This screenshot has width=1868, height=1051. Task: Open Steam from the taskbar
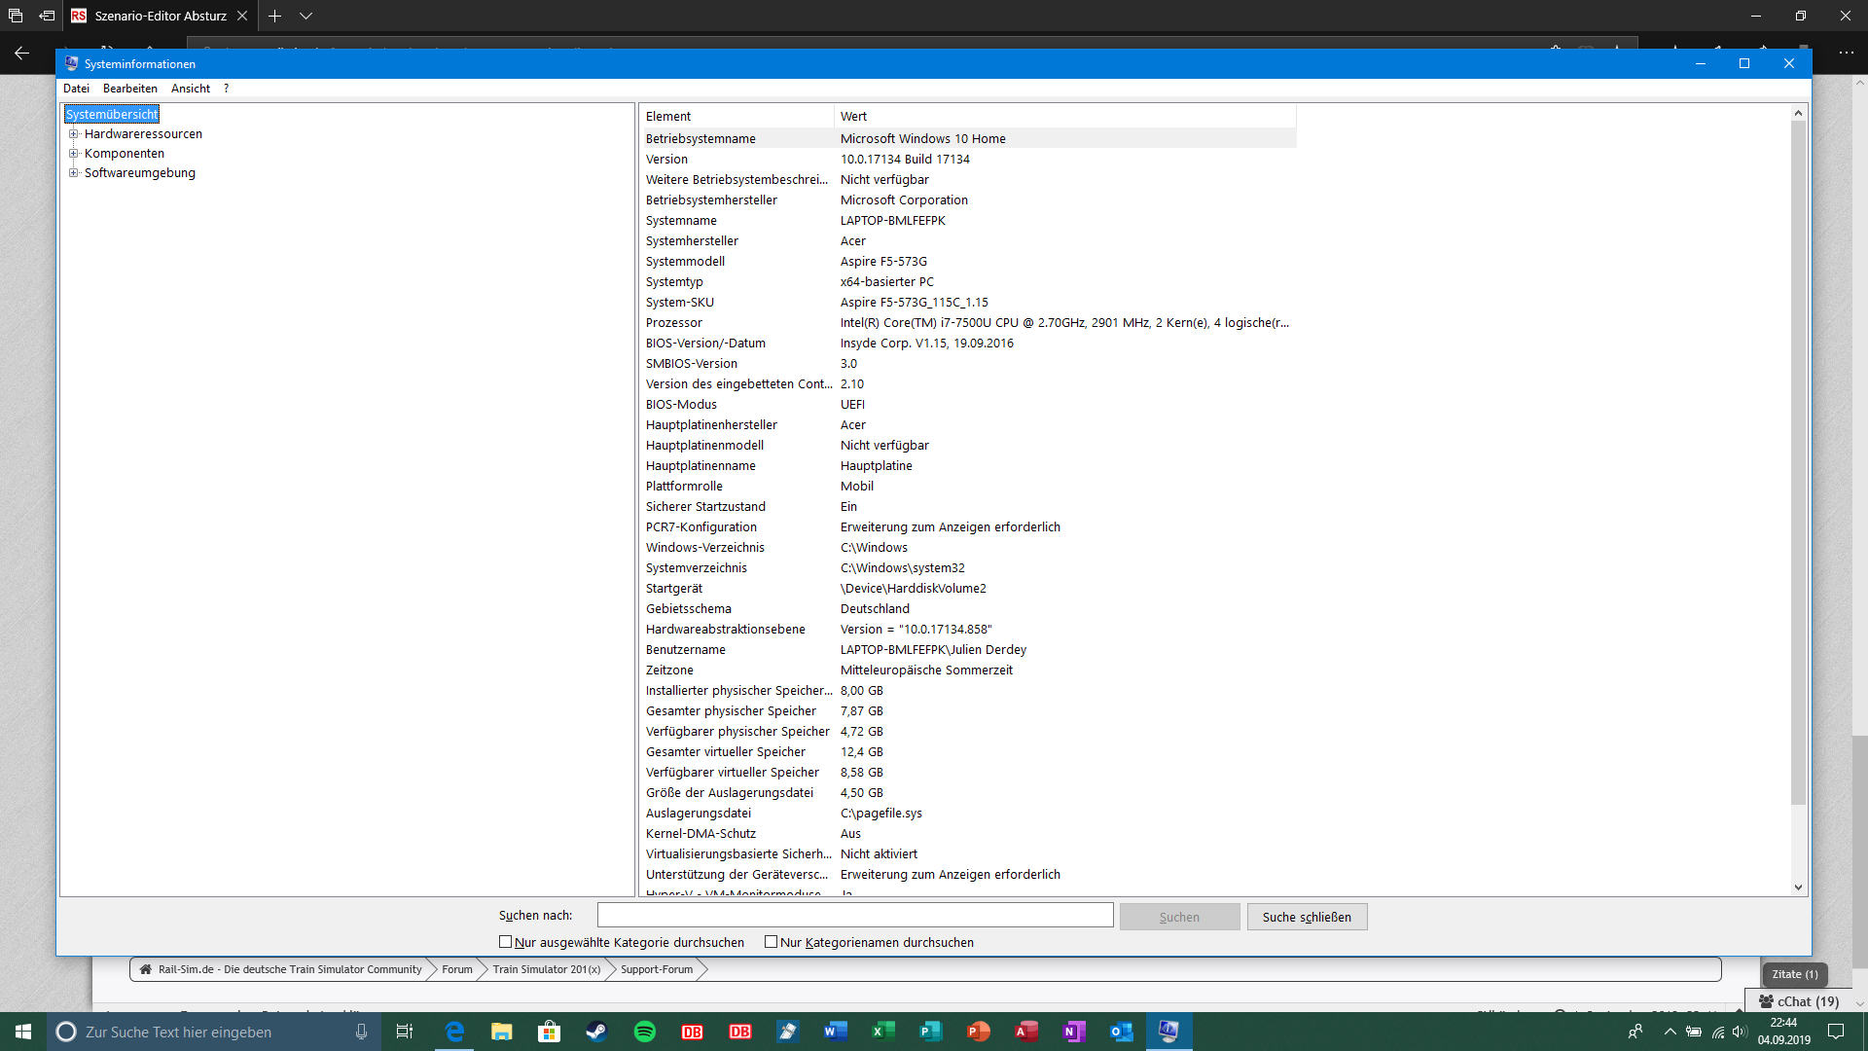pos(596,1032)
